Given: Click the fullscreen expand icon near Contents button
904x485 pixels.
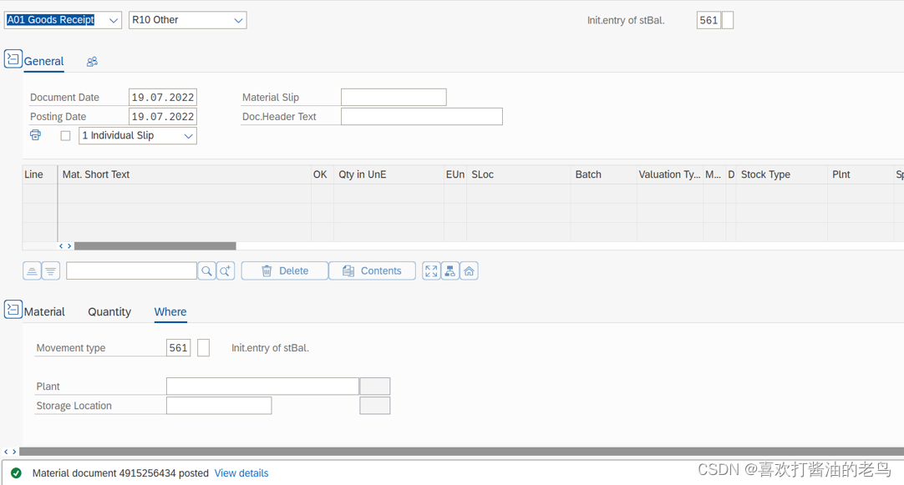Looking at the screenshot, I should (x=430, y=270).
